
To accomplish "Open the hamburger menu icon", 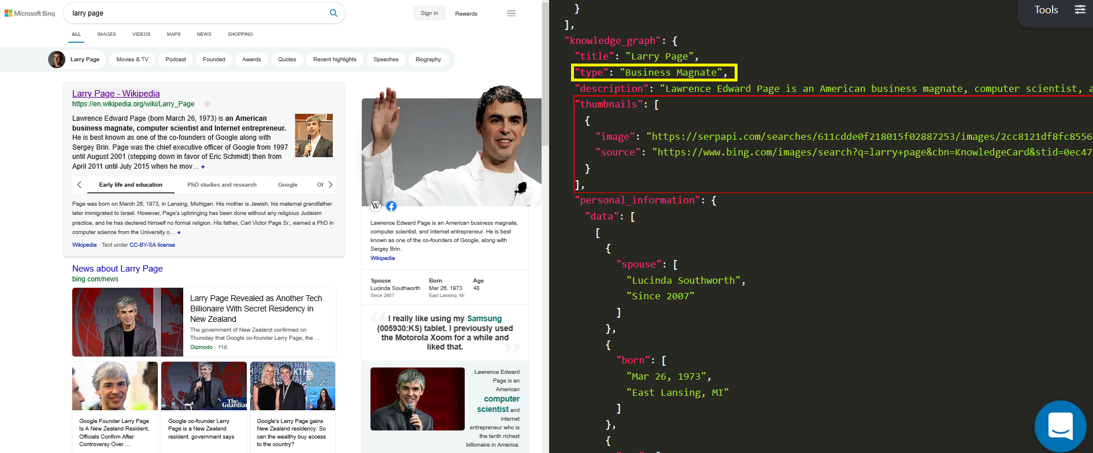I will [511, 13].
